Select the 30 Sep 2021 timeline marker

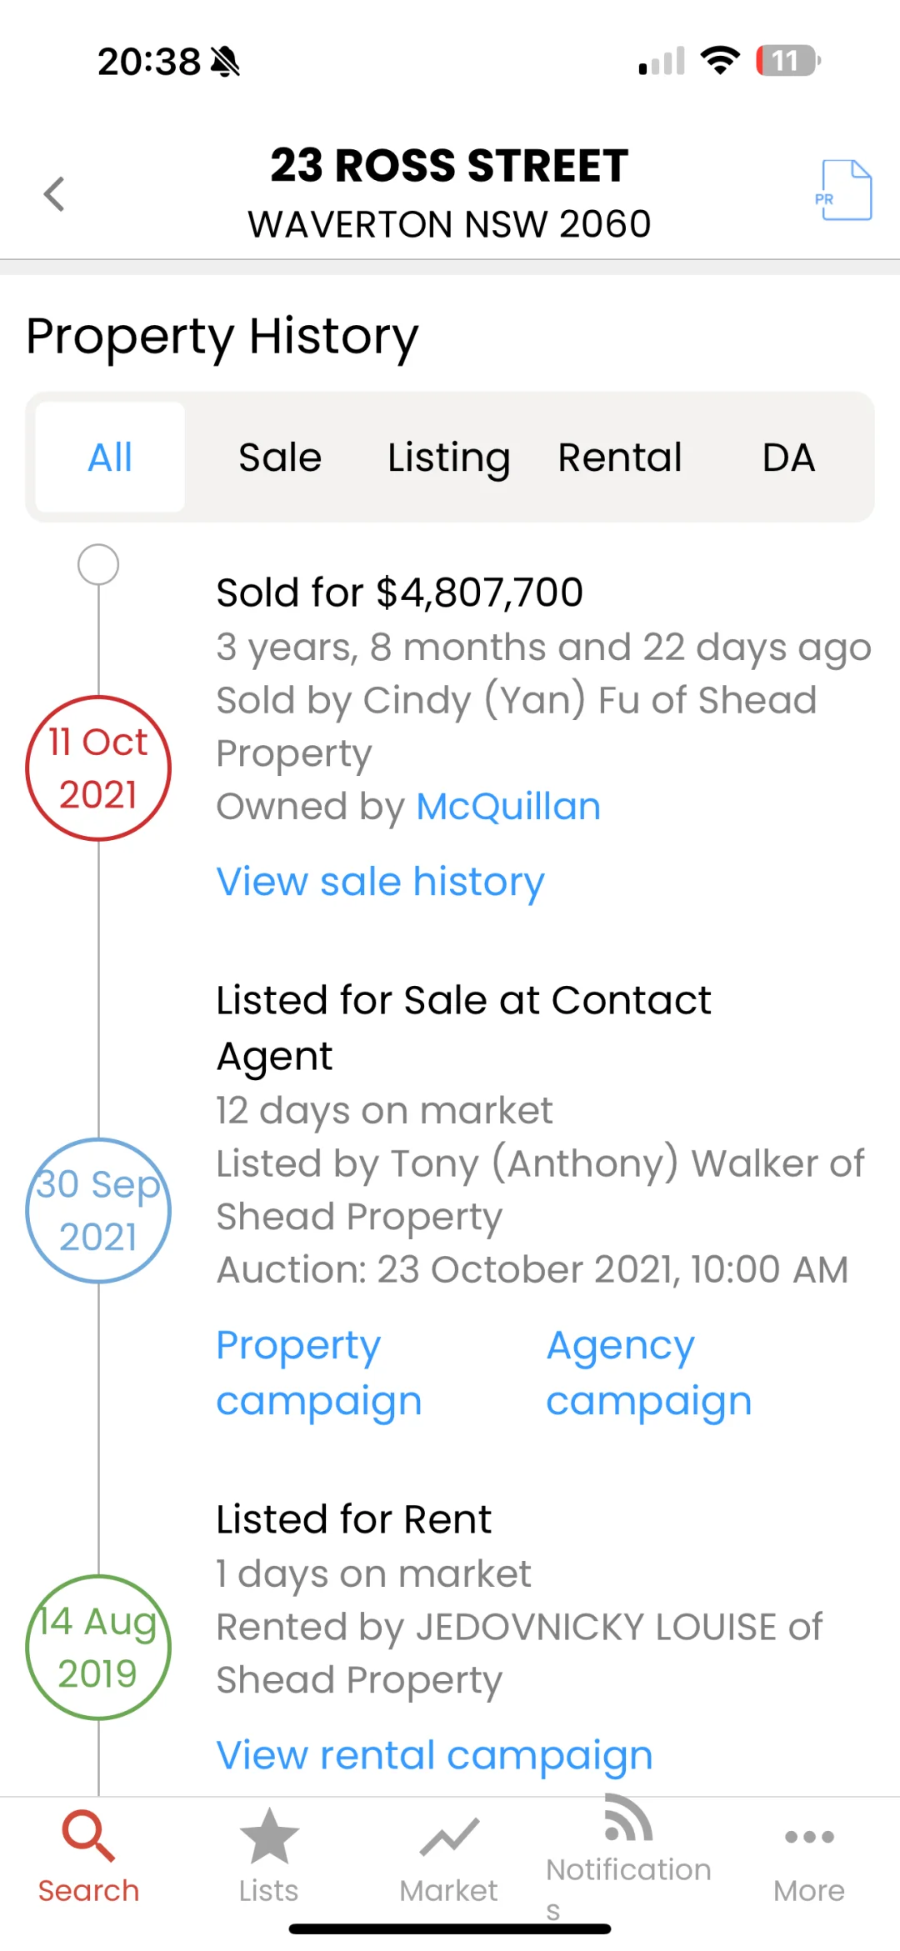pos(98,1210)
